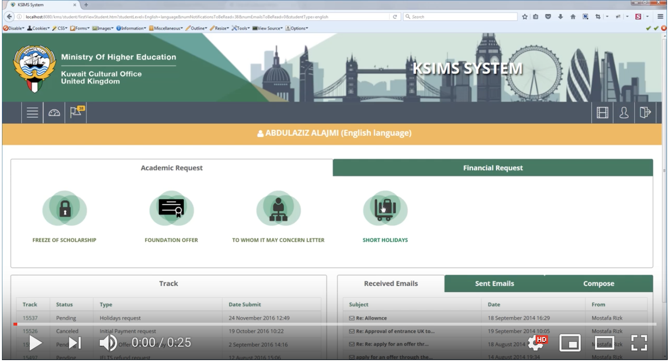Click the crop screenshot tool icon
The image size is (668, 361).
598,17
